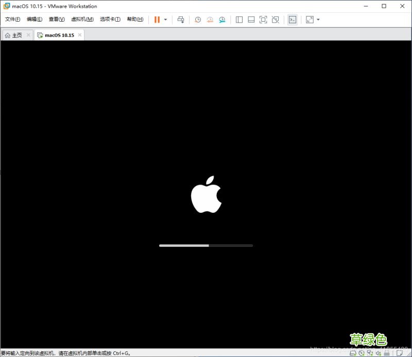The height and width of the screenshot is (357, 412).
Task: Open the snapshot manager
Action: [221, 20]
